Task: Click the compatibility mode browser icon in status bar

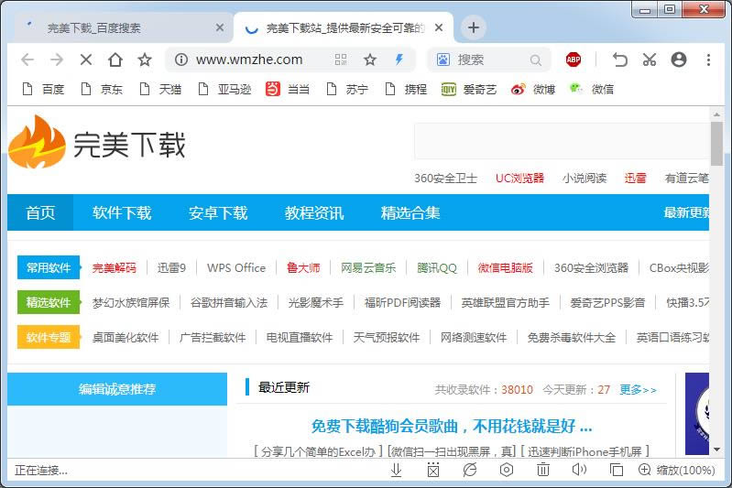Action: [470, 470]
